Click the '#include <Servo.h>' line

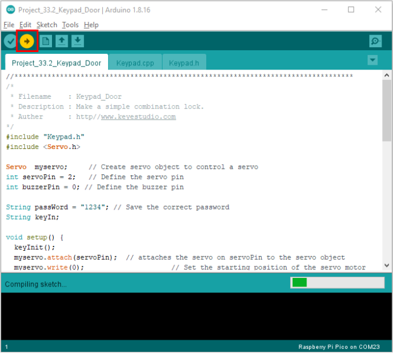click(x=43, y=147)
